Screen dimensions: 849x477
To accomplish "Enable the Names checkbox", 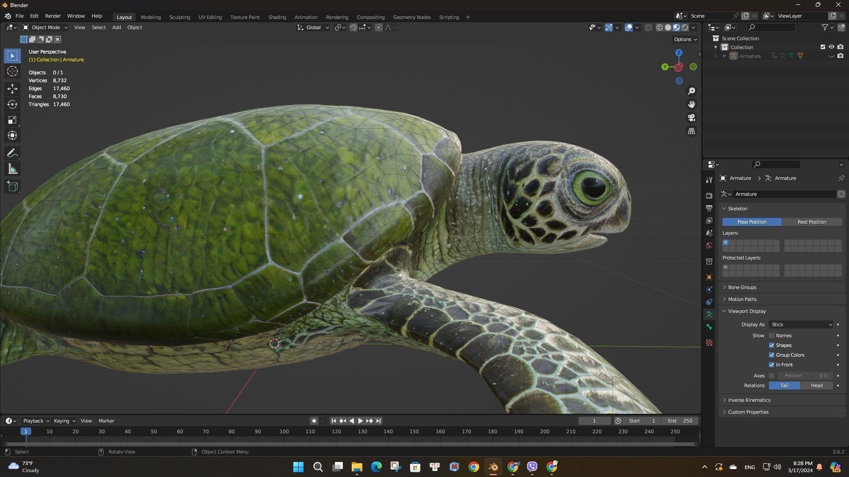I will point(772,336).
